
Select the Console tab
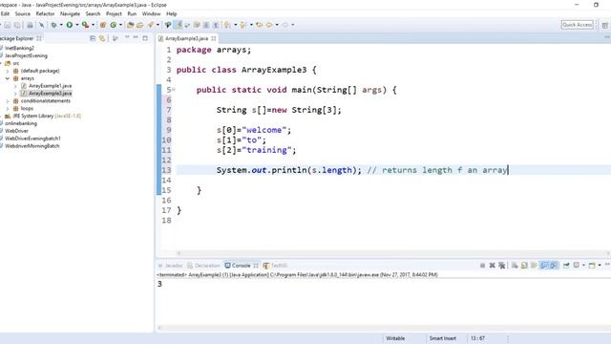[x=238, y=266]
